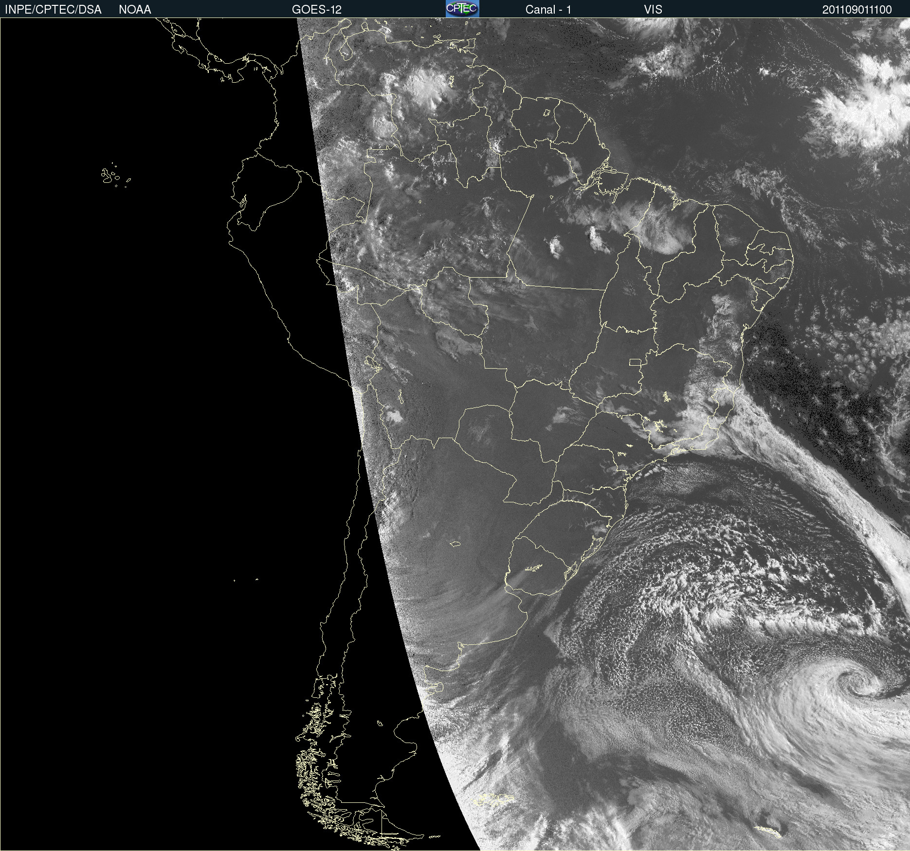910x851 pixels.
Task: Select the Canal - 1 channel label
Action: tap(548, 10)
